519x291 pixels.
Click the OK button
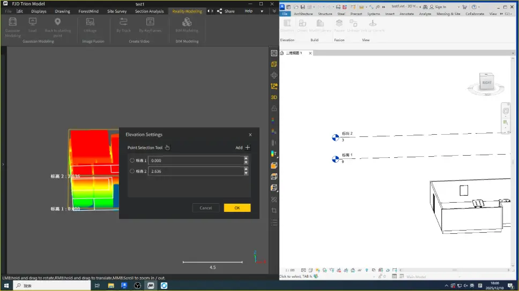pyautogui.click(x=237, y=208)
